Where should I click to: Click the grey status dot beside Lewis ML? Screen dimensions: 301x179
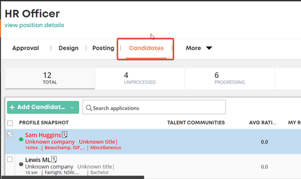[21, 164]
